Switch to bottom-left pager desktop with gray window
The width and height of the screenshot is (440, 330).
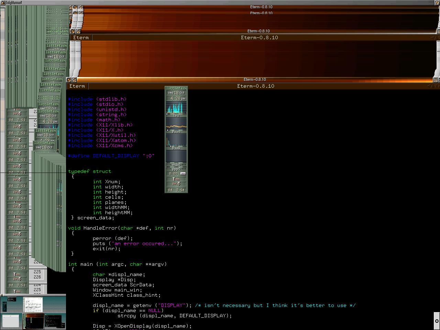point(11,321)
